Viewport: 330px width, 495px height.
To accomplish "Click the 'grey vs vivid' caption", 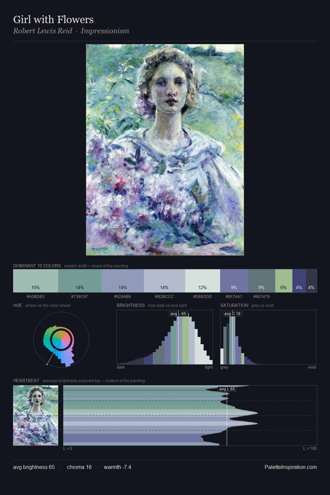I will (x=262, y=305).
